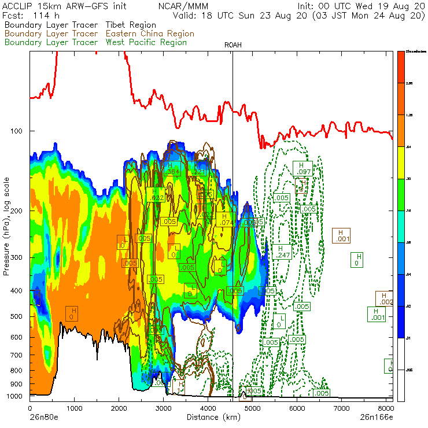Click the 100 pressure tick label

(x=16, y=131)
